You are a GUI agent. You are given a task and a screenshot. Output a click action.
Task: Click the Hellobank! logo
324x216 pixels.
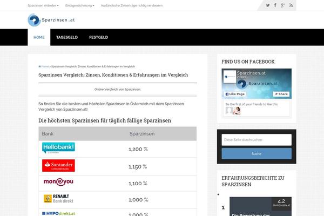pos(58,148)
